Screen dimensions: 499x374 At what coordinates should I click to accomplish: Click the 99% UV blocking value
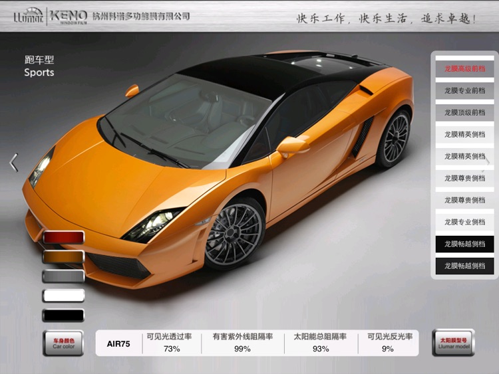(x=242, y=349)
